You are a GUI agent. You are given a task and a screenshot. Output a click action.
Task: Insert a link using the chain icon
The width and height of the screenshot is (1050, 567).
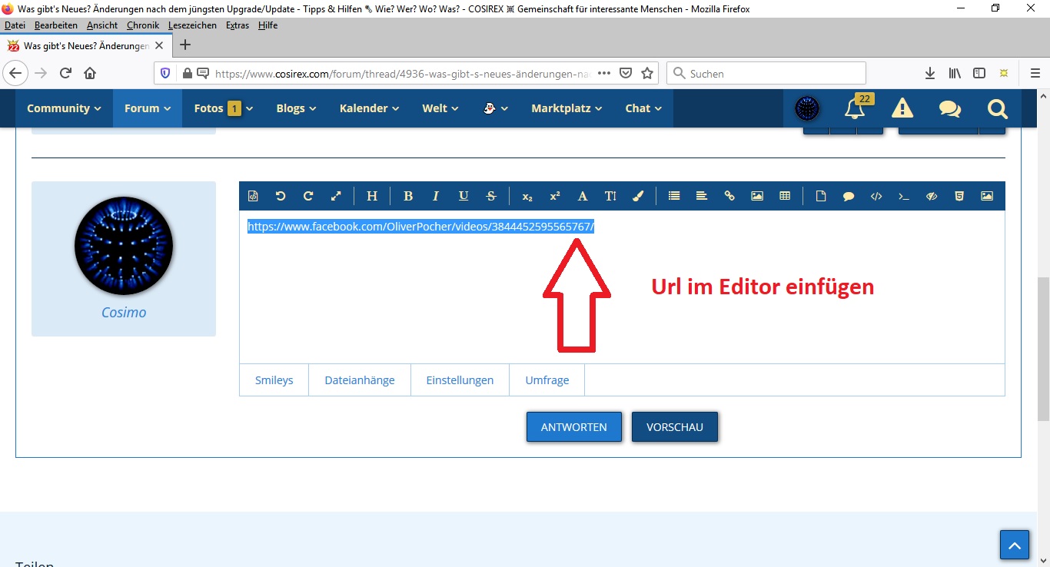pyautogui.click(x=729, y=196)
